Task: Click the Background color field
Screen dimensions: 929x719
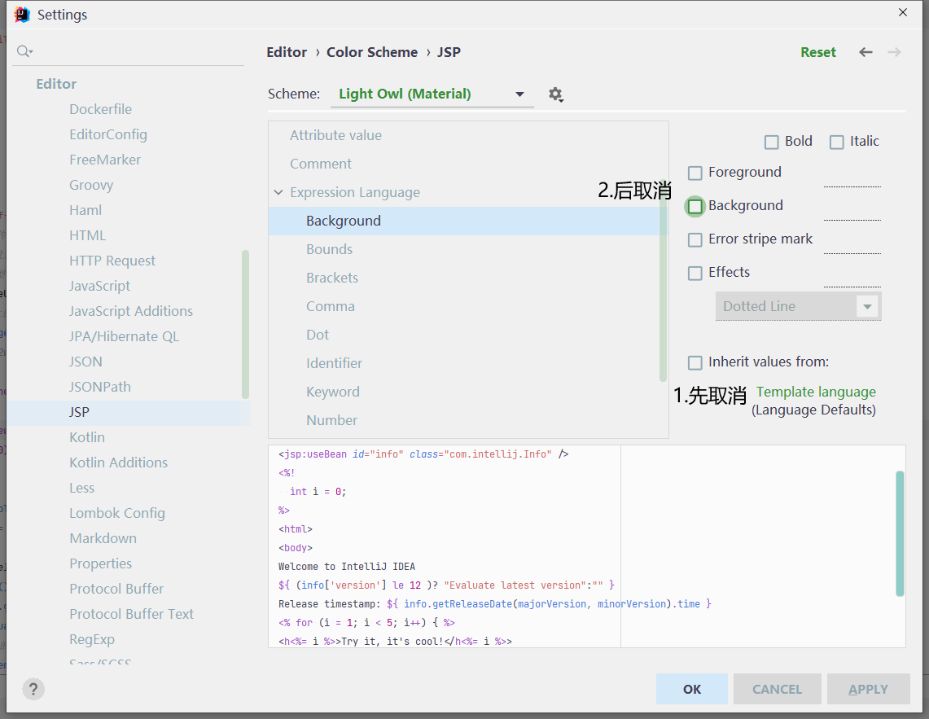Action: point(852,209)
